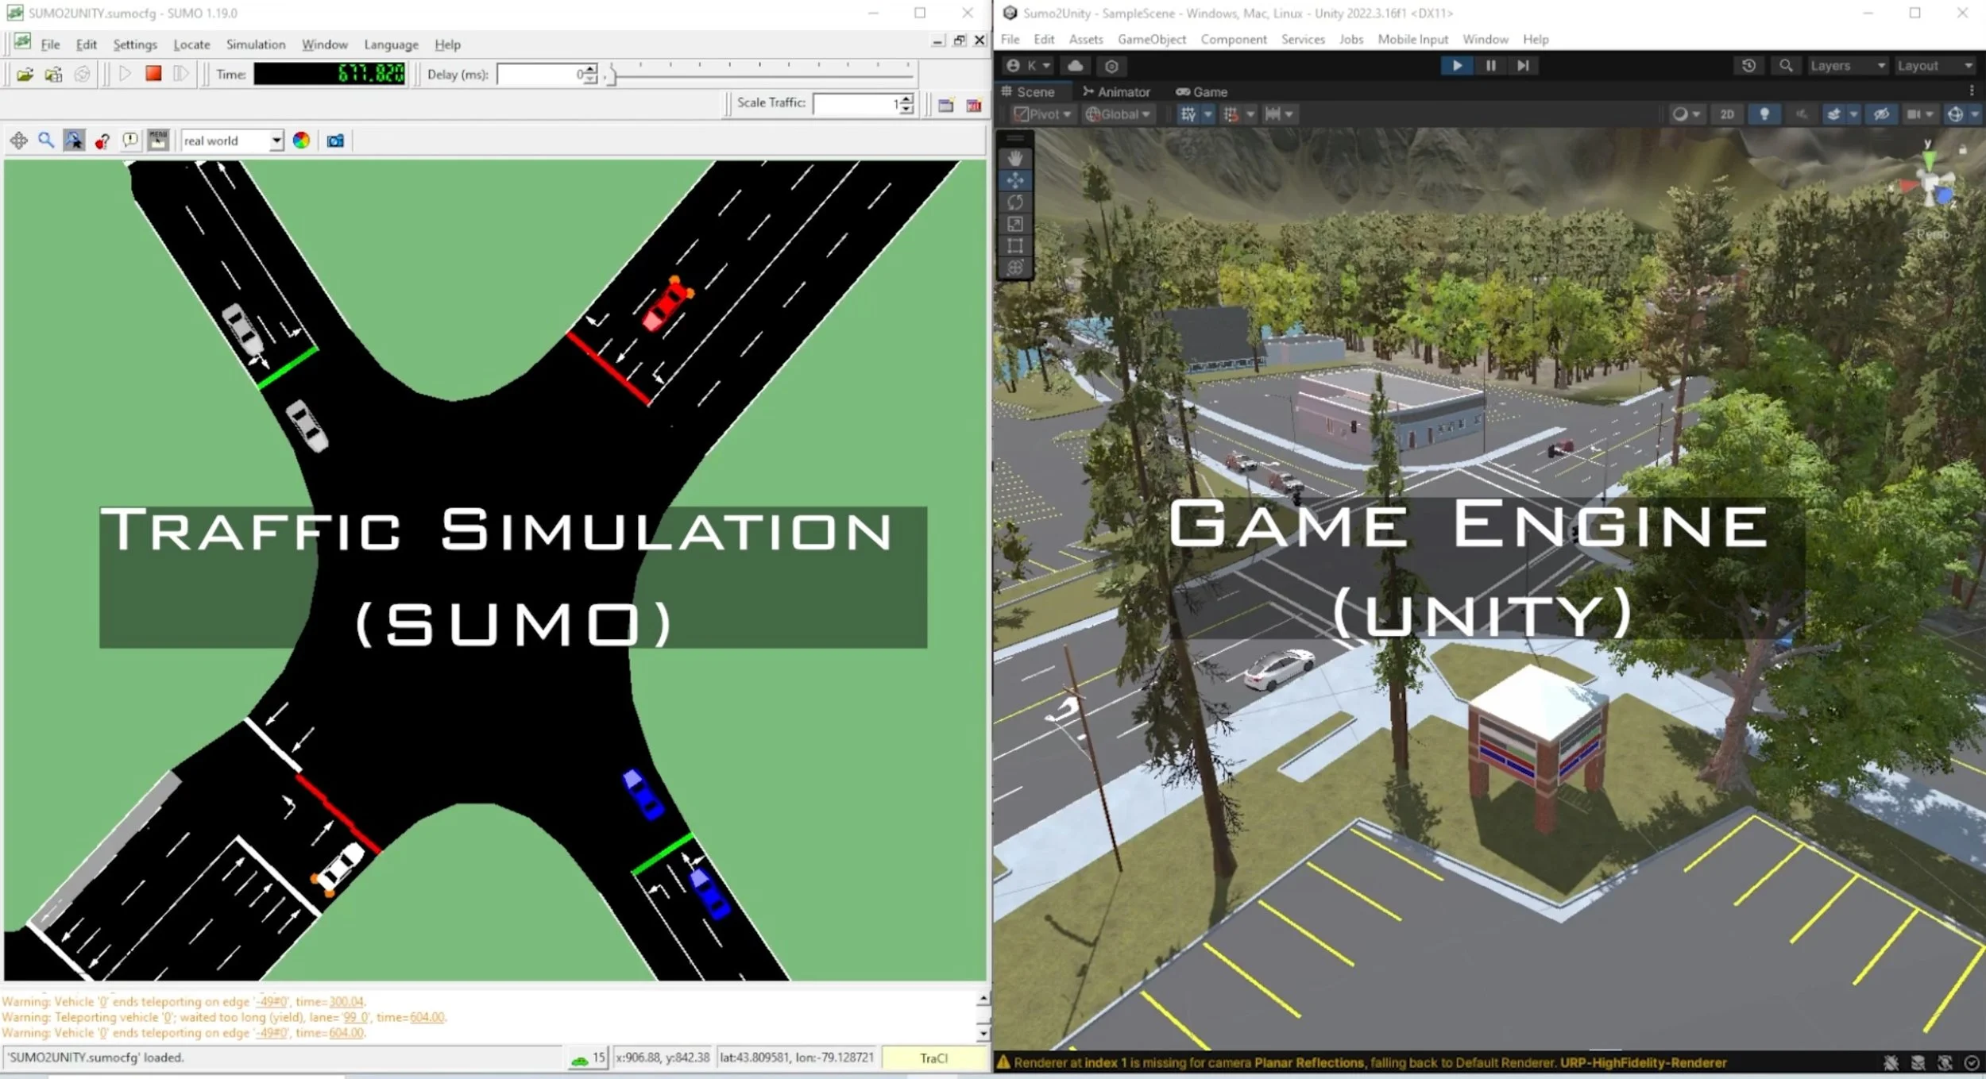Expand the 'real world' color scheme dropdown
The height and width of the screenshot is (1079, 1986).
(x=276, y=141)
